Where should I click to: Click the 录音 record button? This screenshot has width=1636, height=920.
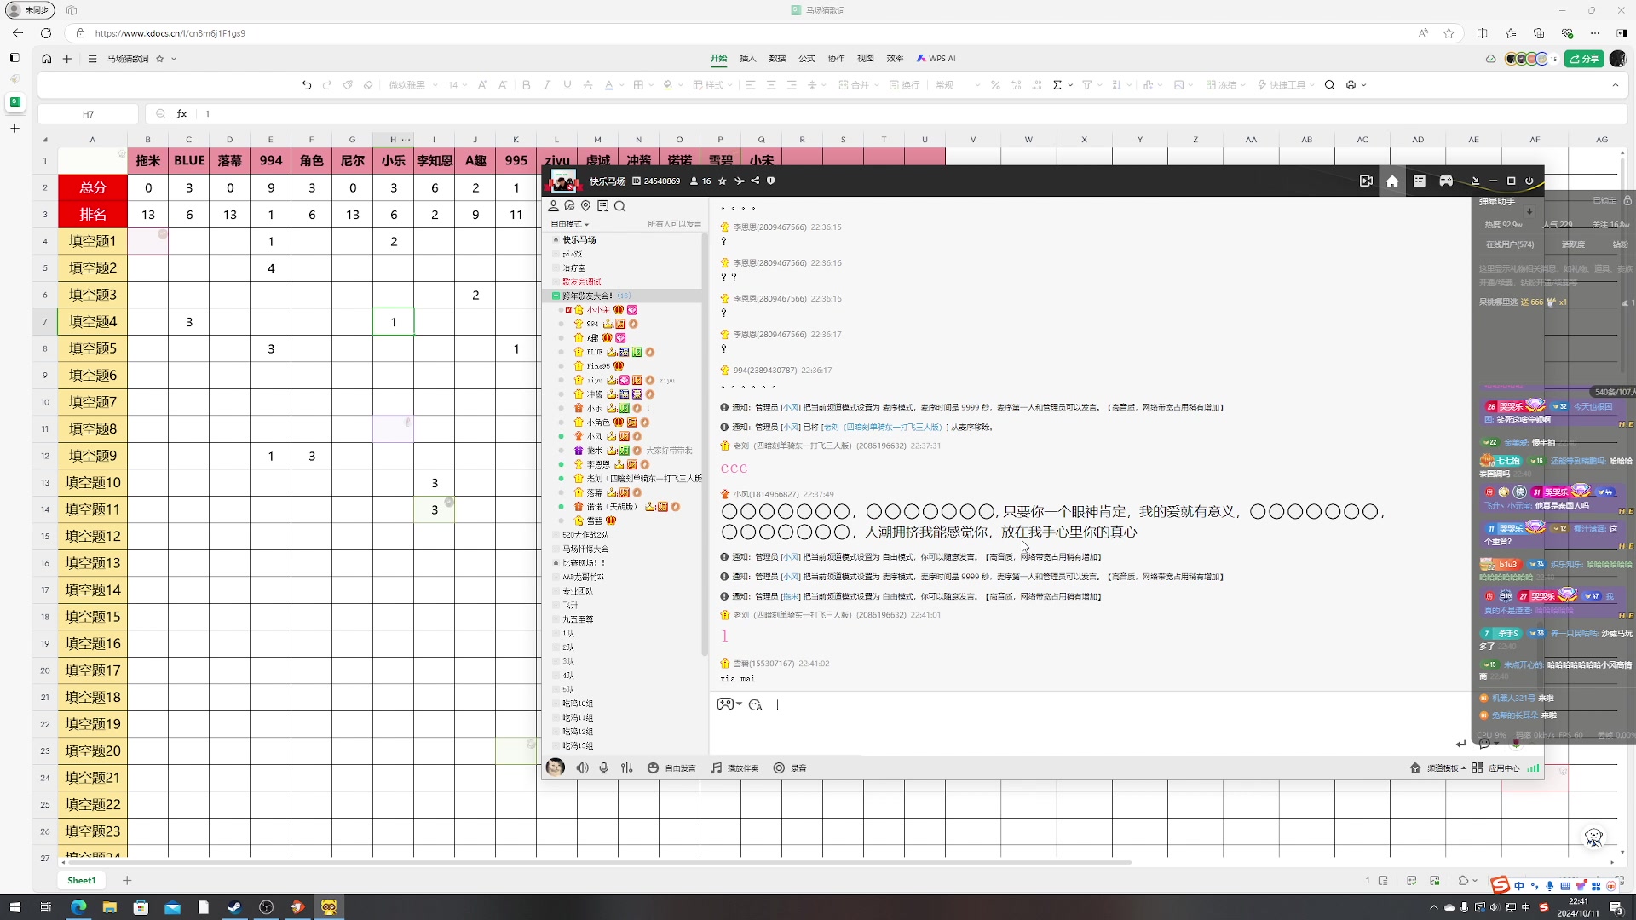(x=790, y=768)
